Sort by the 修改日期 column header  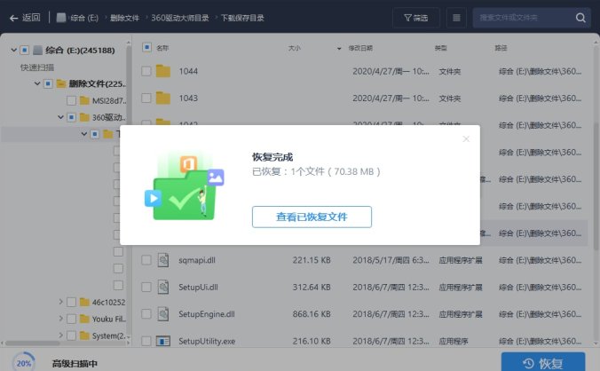coord(360,48)
